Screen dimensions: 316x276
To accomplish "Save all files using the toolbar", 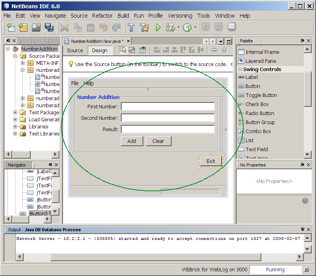I will coord(49,27).
